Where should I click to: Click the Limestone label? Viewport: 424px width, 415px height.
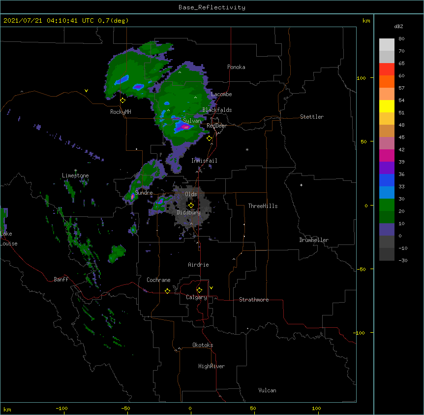(75, 175)
